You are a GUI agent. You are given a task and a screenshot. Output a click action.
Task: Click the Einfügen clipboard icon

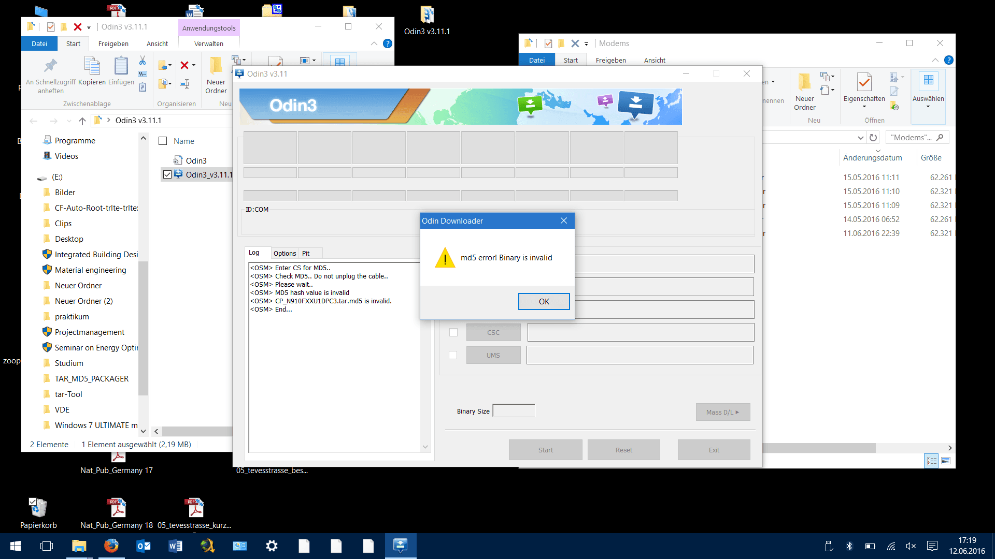(121, 71)
